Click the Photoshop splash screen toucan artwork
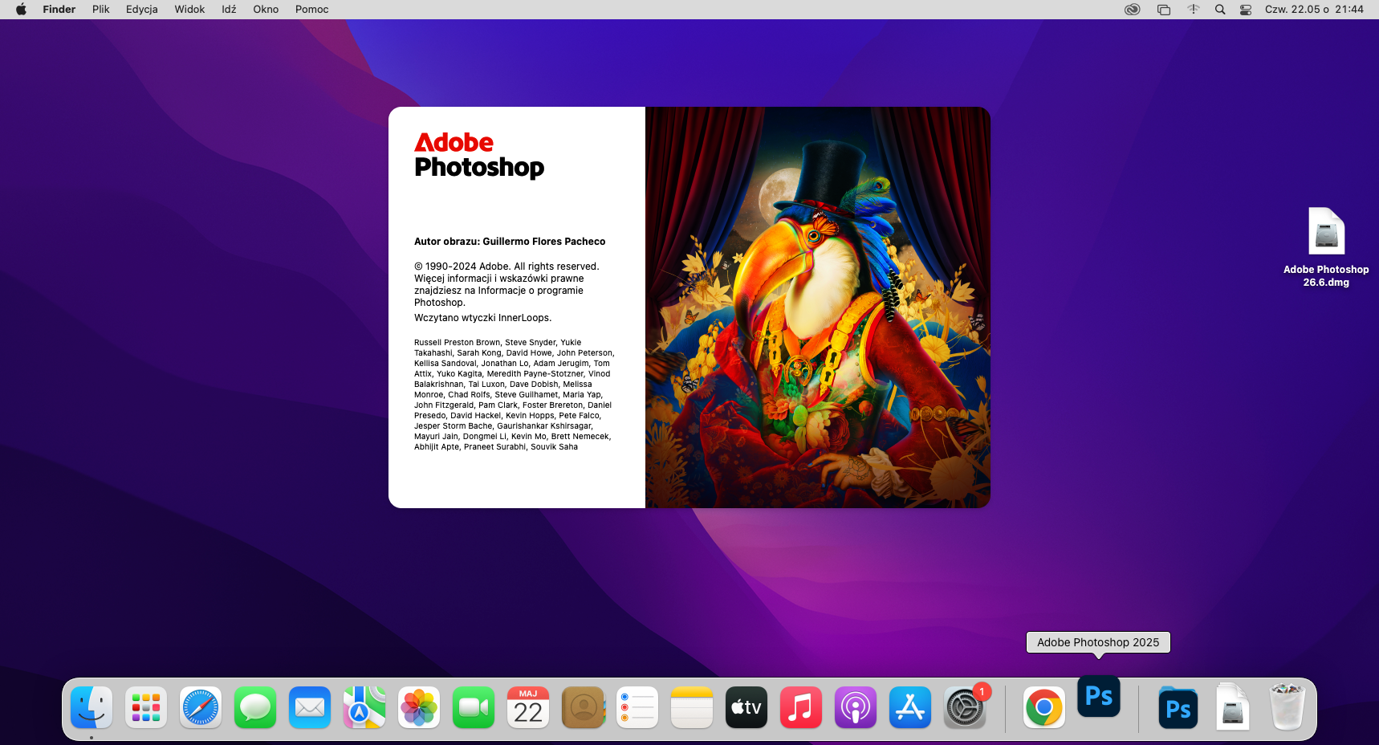 (x=818, y=307)
